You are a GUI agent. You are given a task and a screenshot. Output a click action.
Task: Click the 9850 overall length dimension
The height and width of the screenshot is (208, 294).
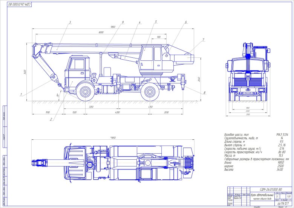(113, 27)
